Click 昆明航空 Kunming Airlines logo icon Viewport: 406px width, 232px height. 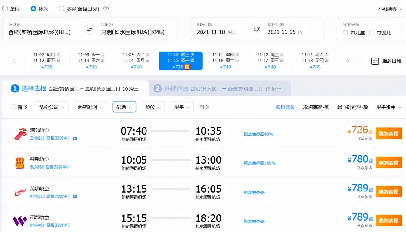tap(20, 192)
